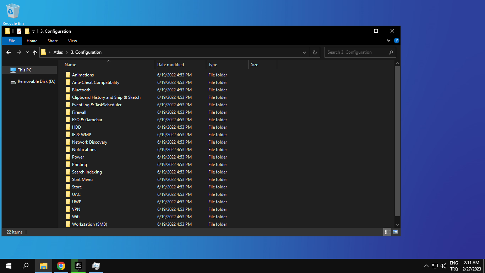This screenshot has height=273, width=485.
Task: Go up one folder level
Action: [35, 52]
